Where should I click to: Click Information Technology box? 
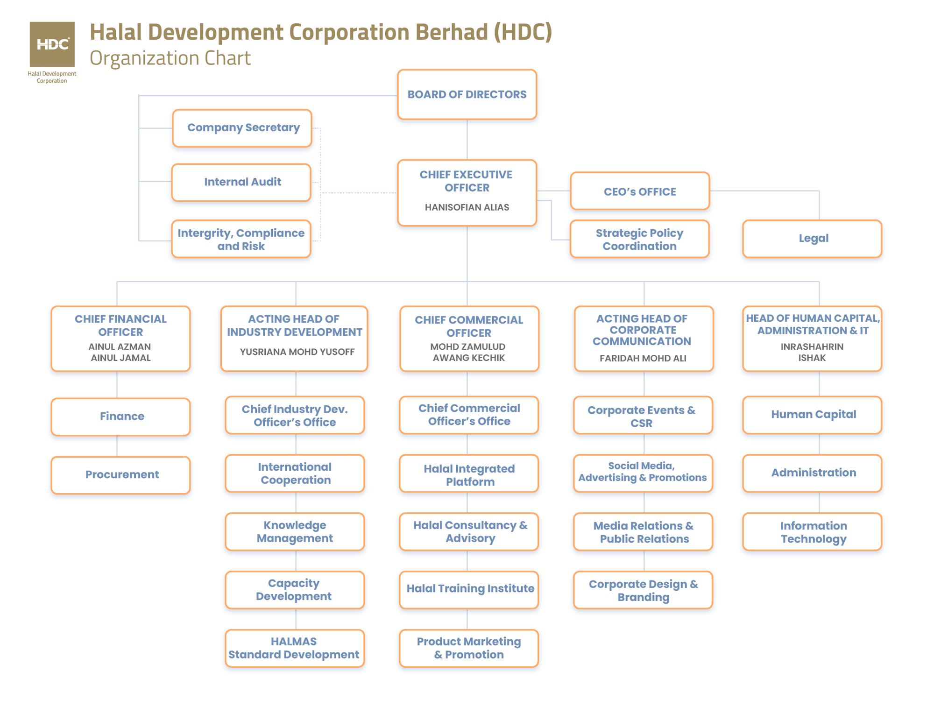[x=813, y=532]
